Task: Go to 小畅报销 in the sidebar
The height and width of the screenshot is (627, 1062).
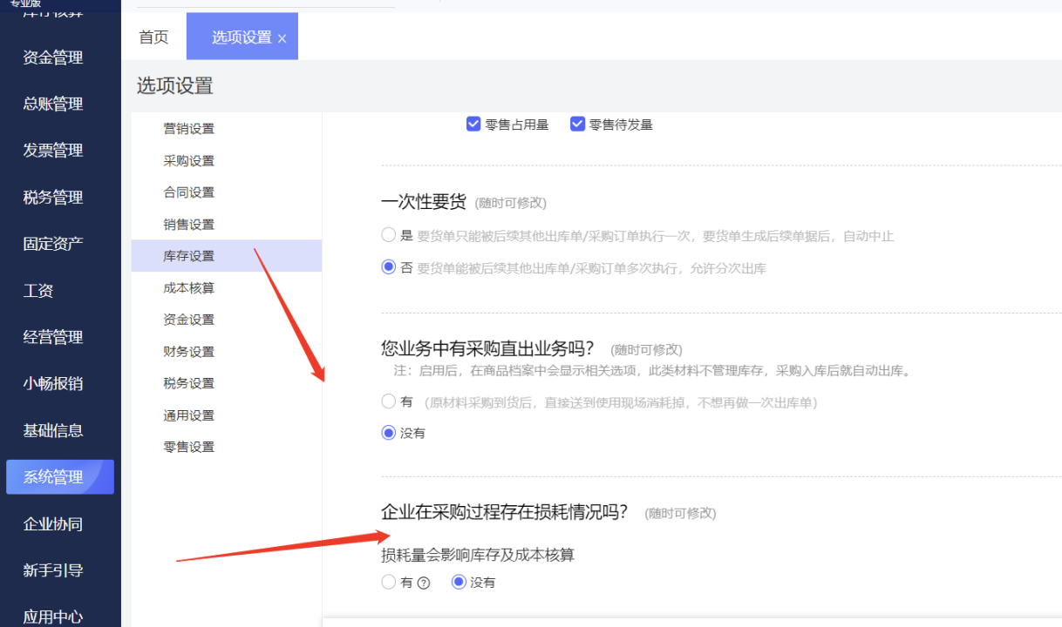Action: [53, 384]
